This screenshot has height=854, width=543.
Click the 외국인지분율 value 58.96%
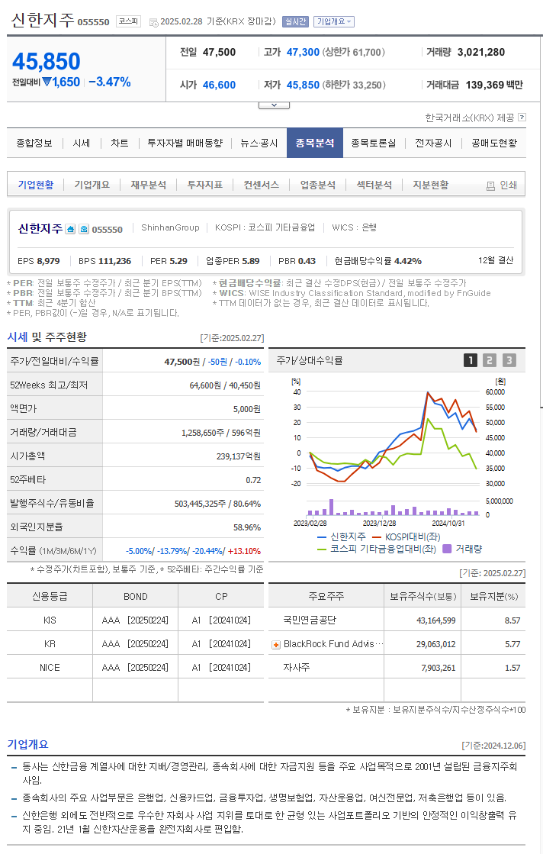(247, 527)
